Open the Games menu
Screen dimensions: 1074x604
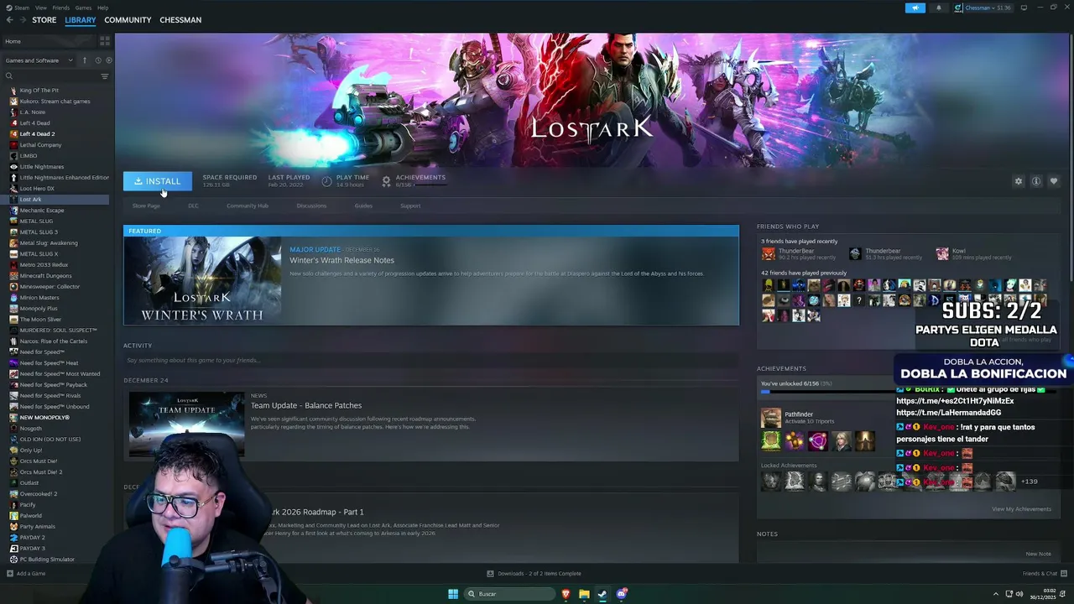pos(83,8)
